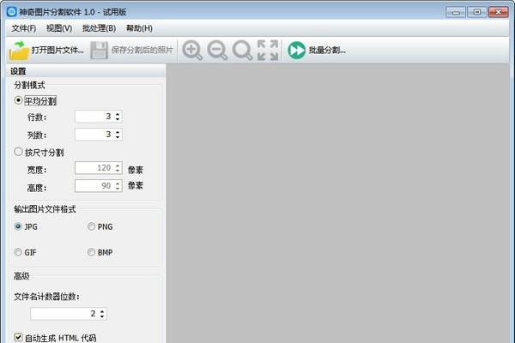Choose GIF output format
Screen dimensions: 515x343
click(x=18, y=252)
